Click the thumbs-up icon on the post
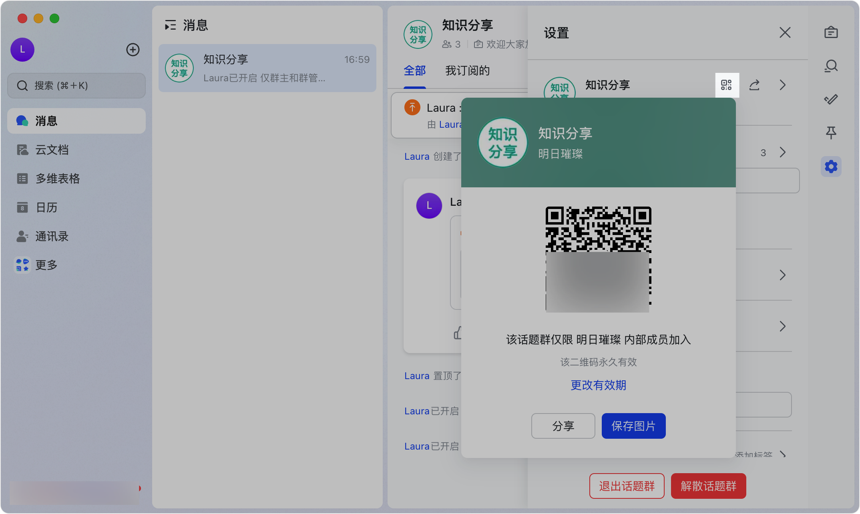 457,333
